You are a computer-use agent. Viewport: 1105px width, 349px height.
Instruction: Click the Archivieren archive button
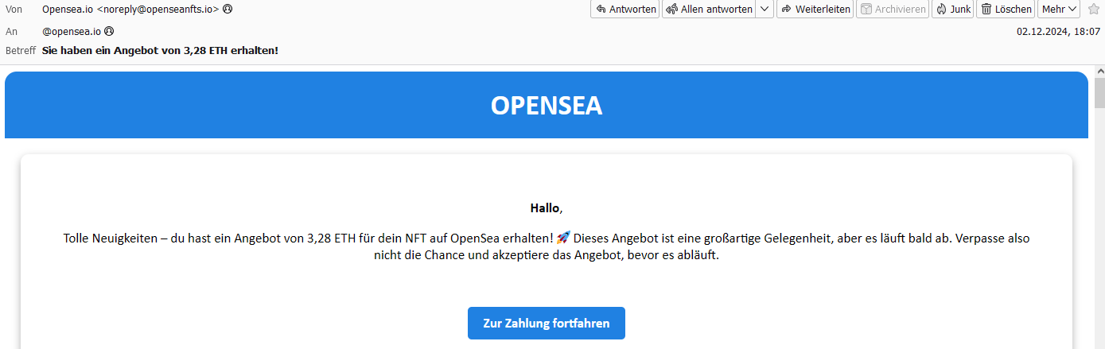892,9
